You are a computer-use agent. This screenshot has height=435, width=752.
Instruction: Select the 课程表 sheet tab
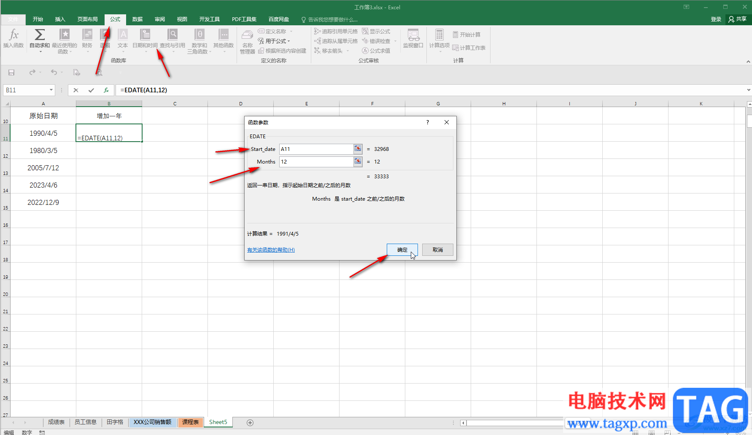(191, 422)
